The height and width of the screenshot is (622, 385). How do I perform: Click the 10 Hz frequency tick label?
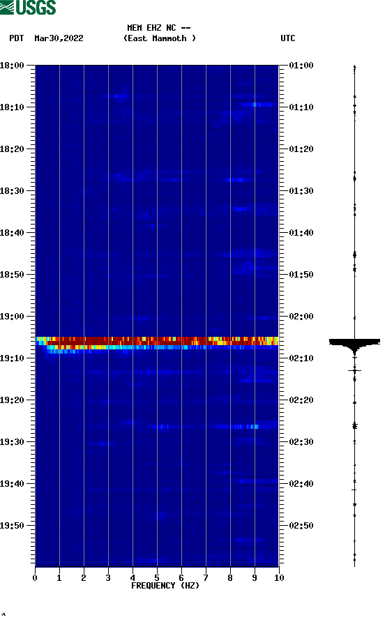279,578
